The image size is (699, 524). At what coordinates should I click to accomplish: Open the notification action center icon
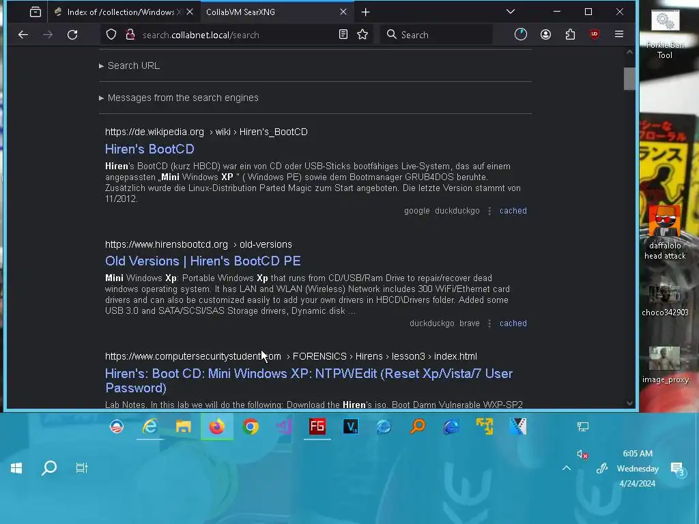(x=678, y=469)
